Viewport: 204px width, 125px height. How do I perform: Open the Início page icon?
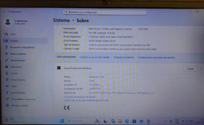pyautogui.click(x=6, y=34)
